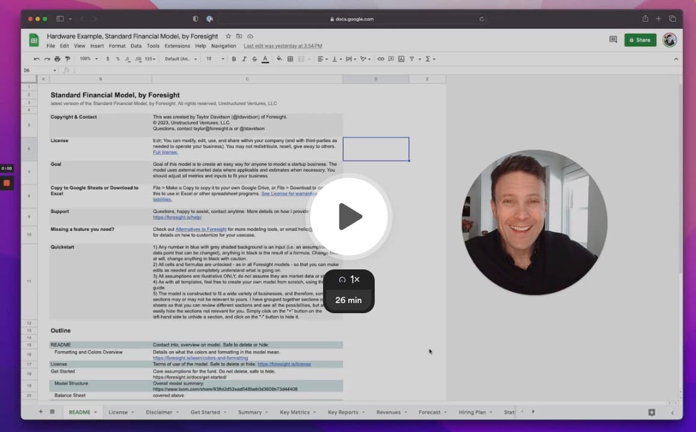Open the fill color paint bucket
The image size is (696, 432).
pyautogui.click(x=279, y=59)
